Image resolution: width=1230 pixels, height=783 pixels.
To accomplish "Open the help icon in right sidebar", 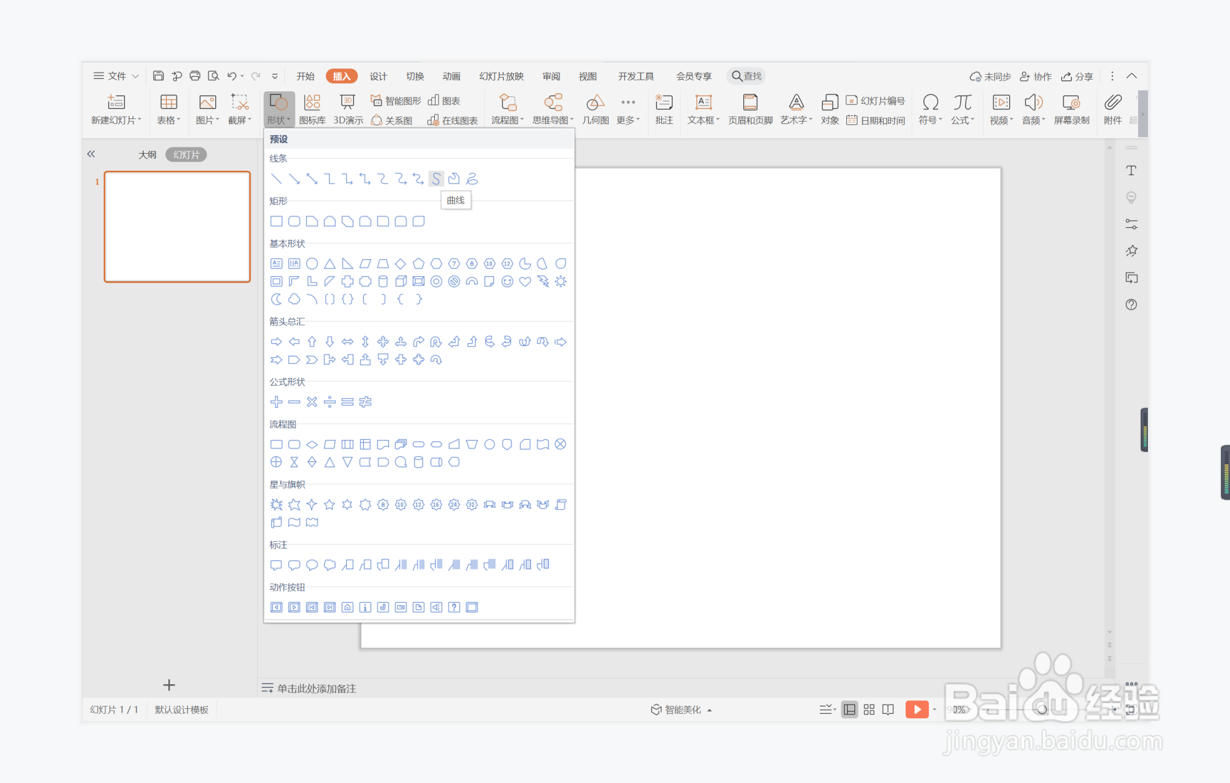I will point(1131,305).
